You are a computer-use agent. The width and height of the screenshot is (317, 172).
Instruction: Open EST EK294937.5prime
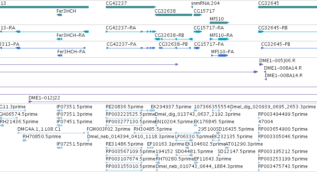tap(171, 107)
